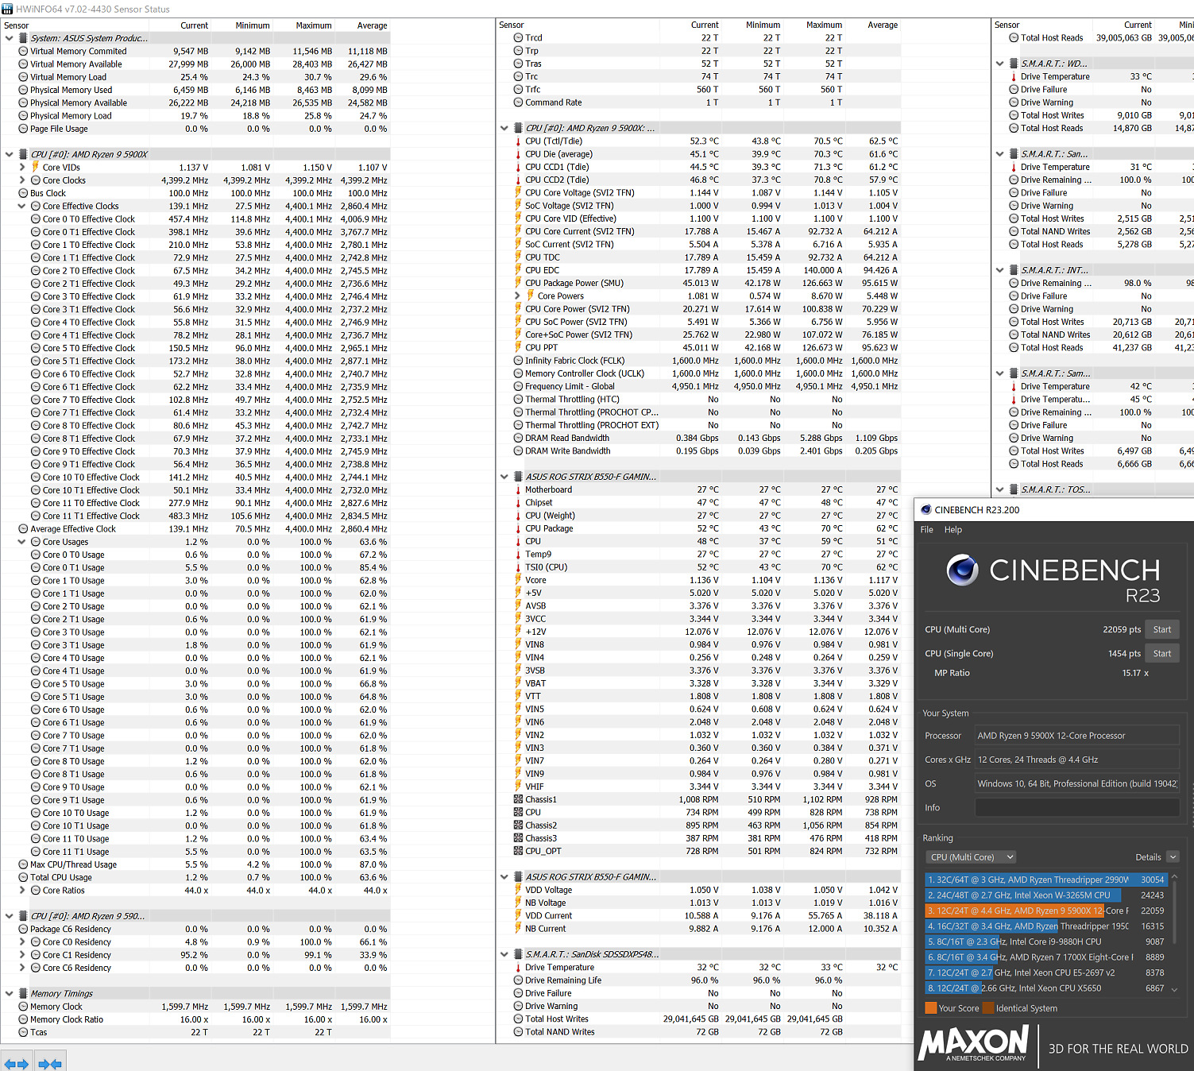Click the lightning icon beside CPU TDC
1194x1071 pixels.
click(x=518, y=257)
